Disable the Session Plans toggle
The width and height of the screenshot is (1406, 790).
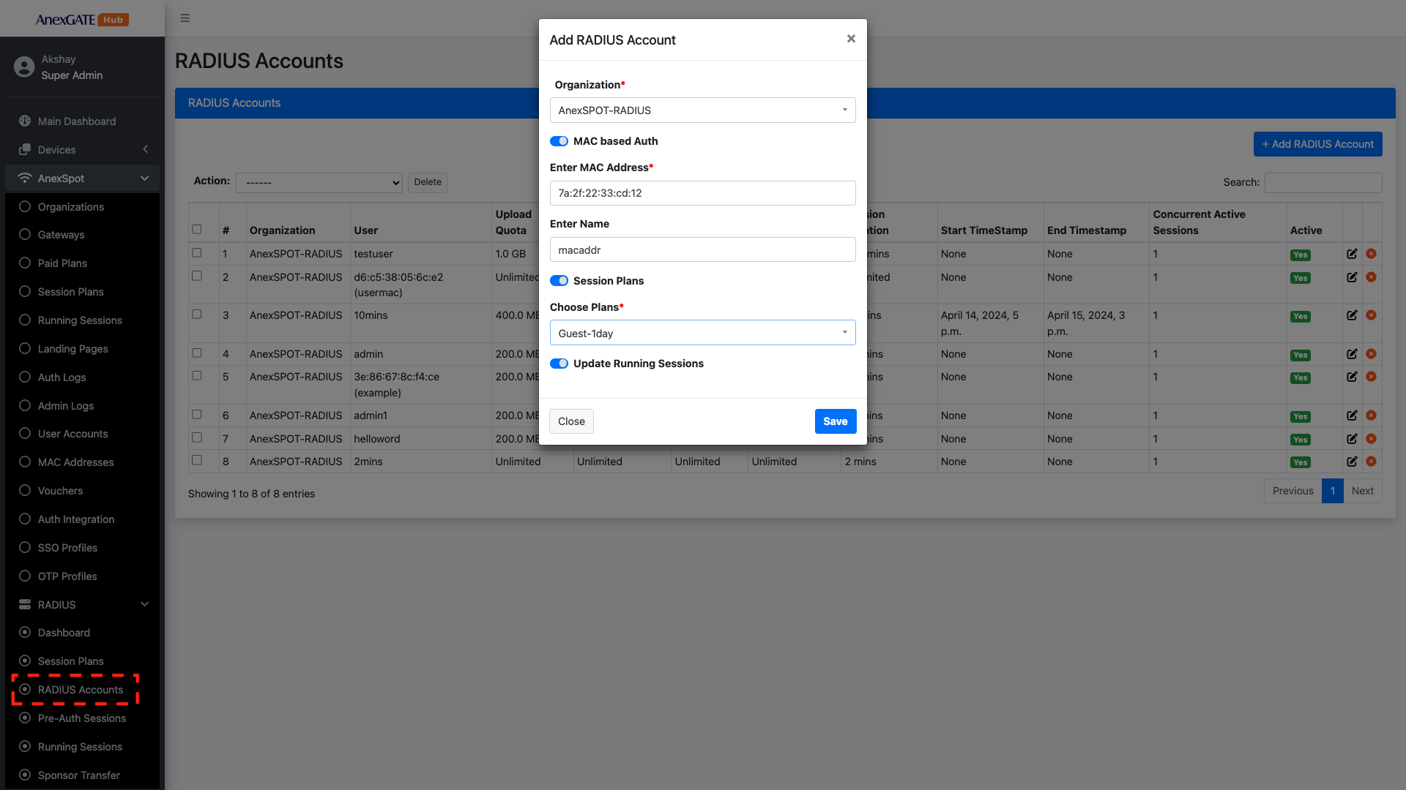click(559, 281)
